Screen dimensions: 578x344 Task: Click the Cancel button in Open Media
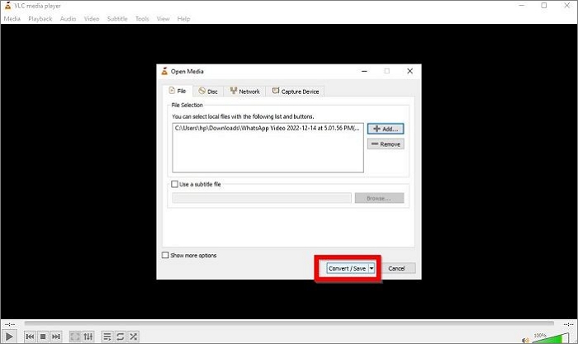click(396, 268)
